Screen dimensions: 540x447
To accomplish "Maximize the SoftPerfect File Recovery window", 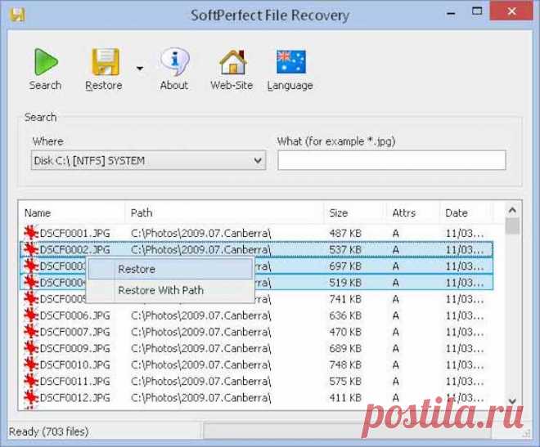I will point(477,11).
